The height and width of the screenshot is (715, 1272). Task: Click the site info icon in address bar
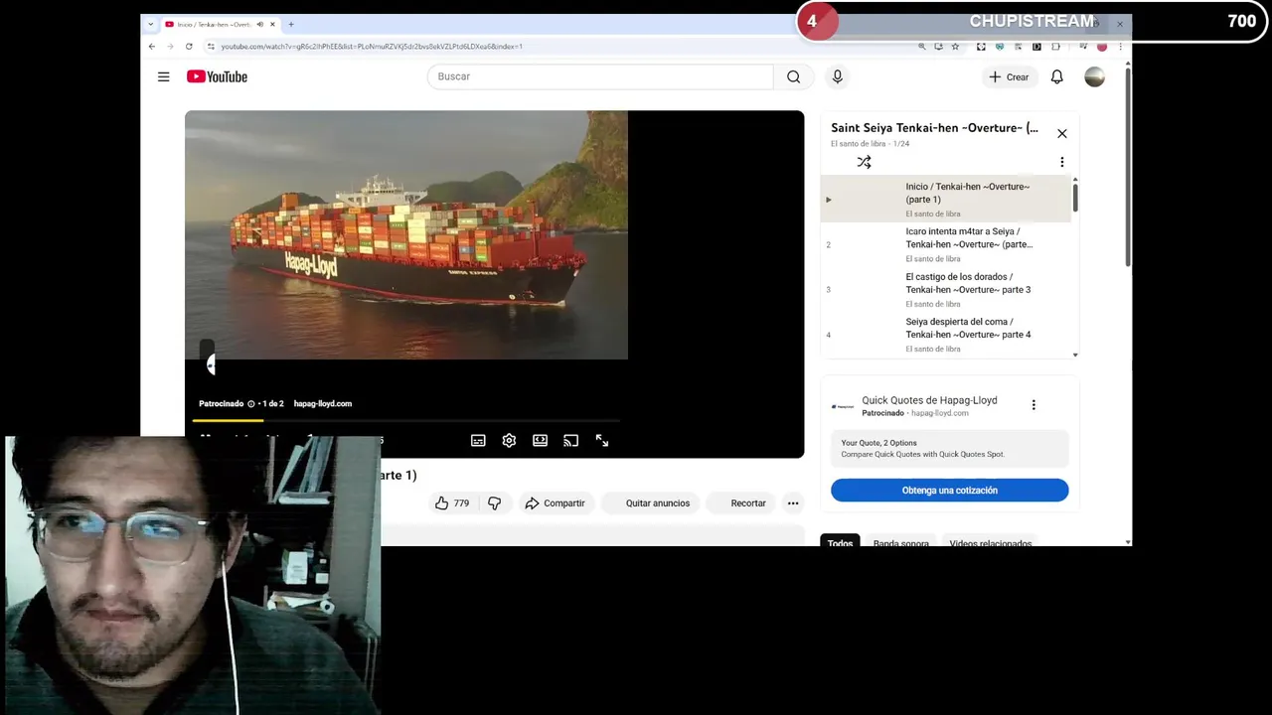tap(211, 46)
